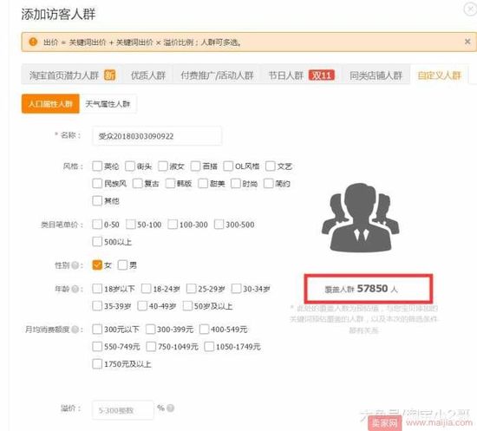Check the 500以上 price checkbox
Screen dimensions: 477x431
(97, 242)
